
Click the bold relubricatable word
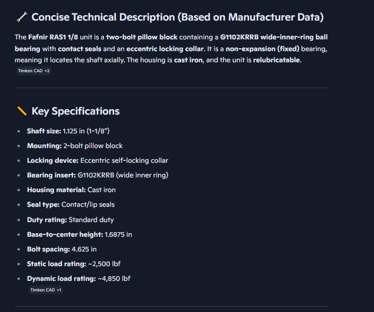[x=277, y=60]
